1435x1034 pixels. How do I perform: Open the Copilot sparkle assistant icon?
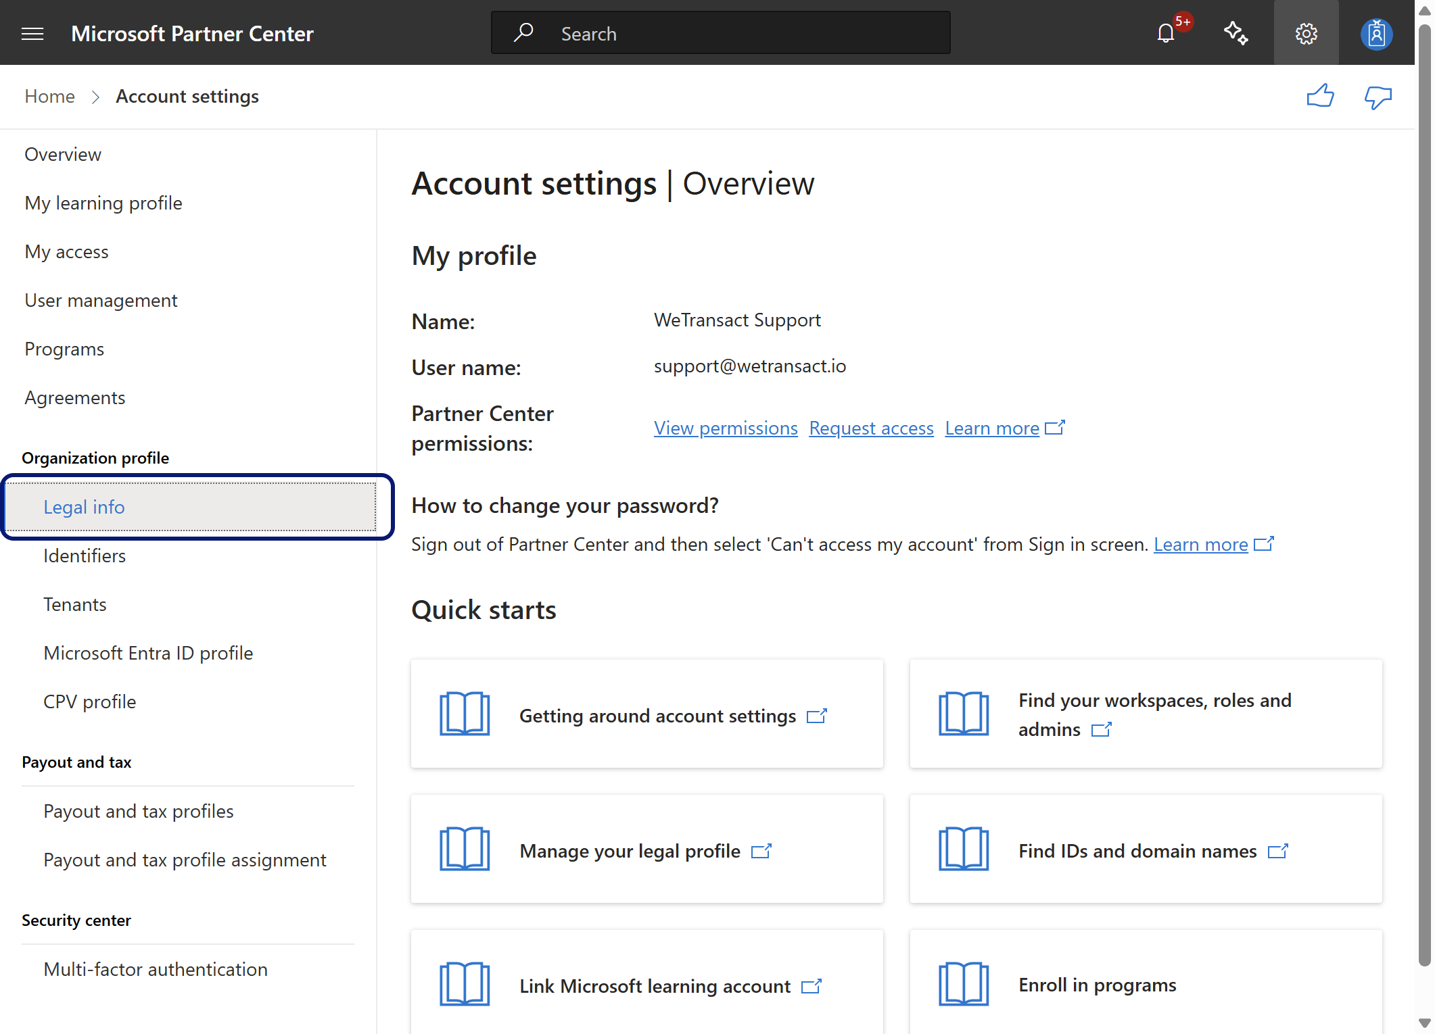(1236, 33)
